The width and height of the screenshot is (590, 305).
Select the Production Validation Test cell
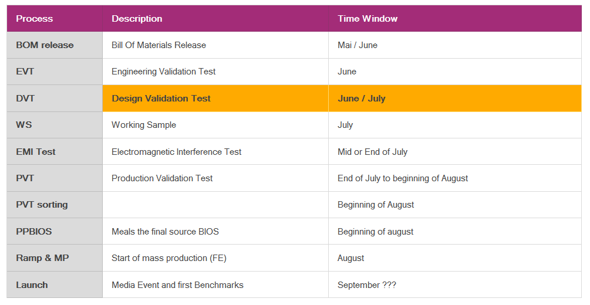[x=162, y=178]
